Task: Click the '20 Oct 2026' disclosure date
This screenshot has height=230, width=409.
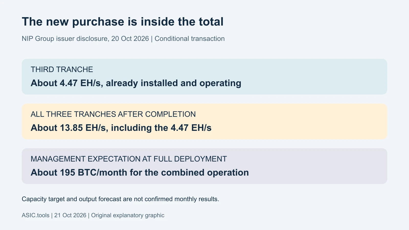Action: tap(130, 39)
